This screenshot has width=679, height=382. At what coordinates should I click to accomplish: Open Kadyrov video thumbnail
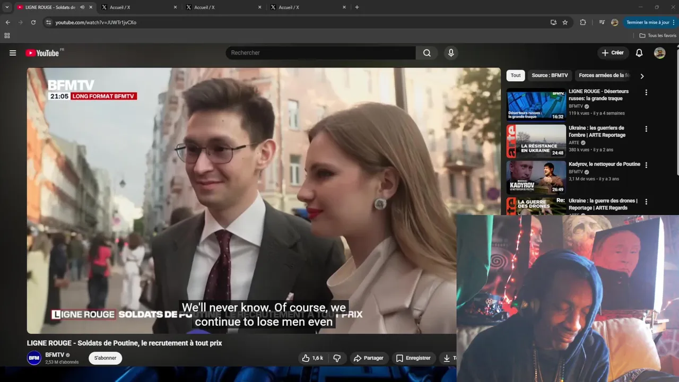(x=536, y=177)
